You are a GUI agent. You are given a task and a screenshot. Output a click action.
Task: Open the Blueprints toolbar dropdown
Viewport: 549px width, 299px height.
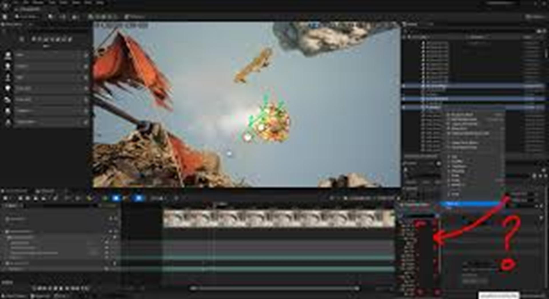click(x=63, y=17)
